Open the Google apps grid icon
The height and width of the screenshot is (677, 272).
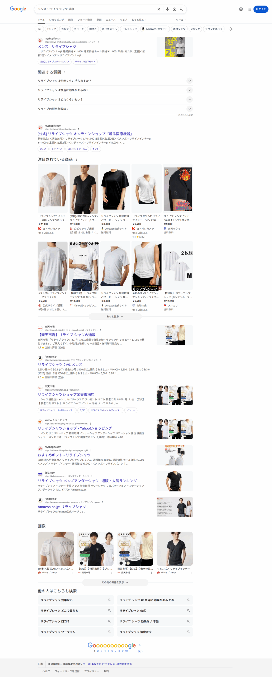pos(249,9)
